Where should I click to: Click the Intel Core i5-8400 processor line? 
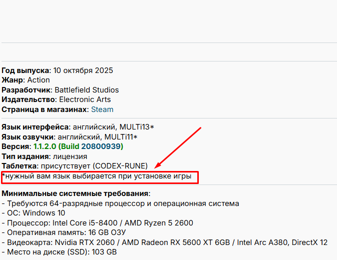coord(98,223)
